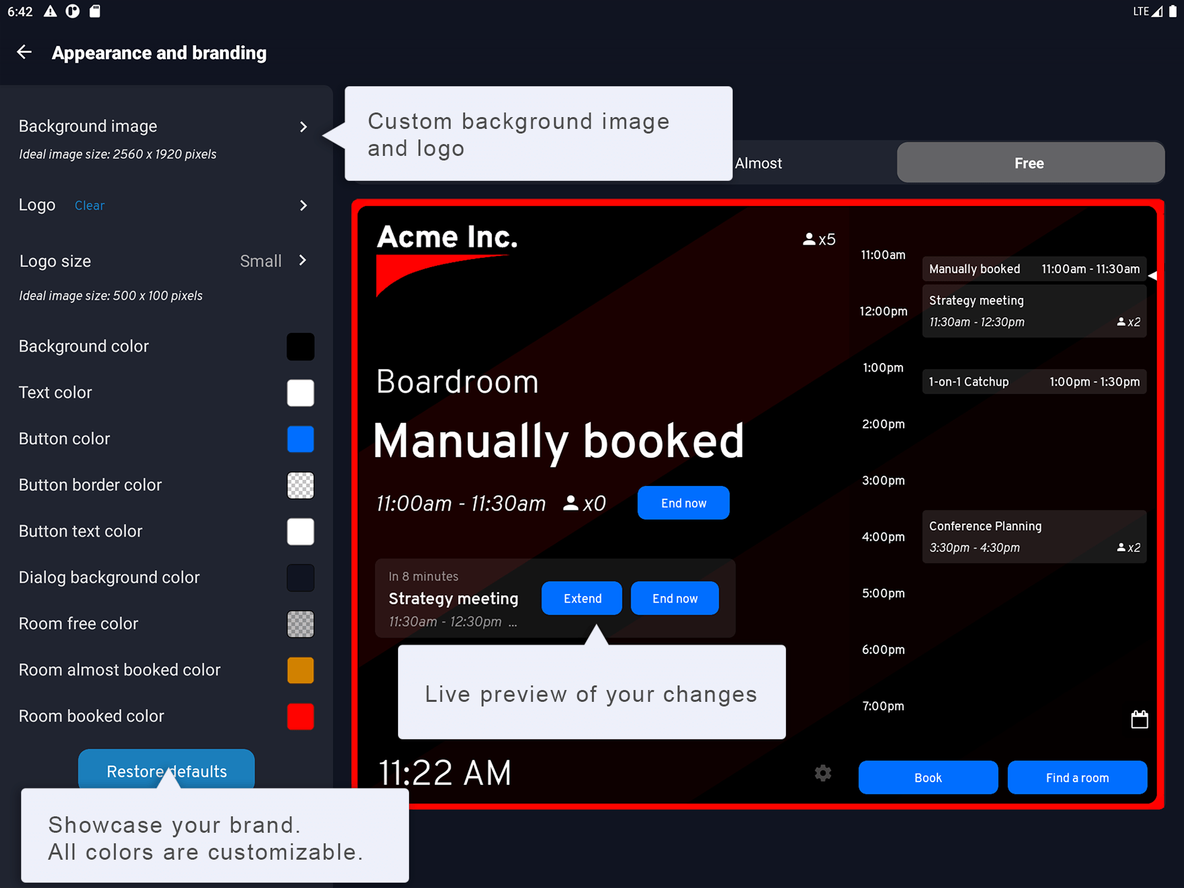Pick the Background color swatch
Viewport: 1184px width, 888px height.
pos(301,347)
